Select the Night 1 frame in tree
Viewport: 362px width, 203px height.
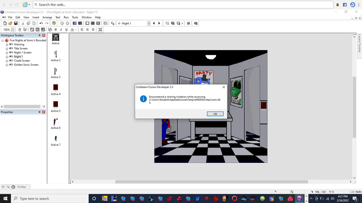[x=18, y=57]
